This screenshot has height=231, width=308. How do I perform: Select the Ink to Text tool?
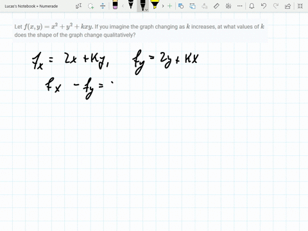click(205, 6)
